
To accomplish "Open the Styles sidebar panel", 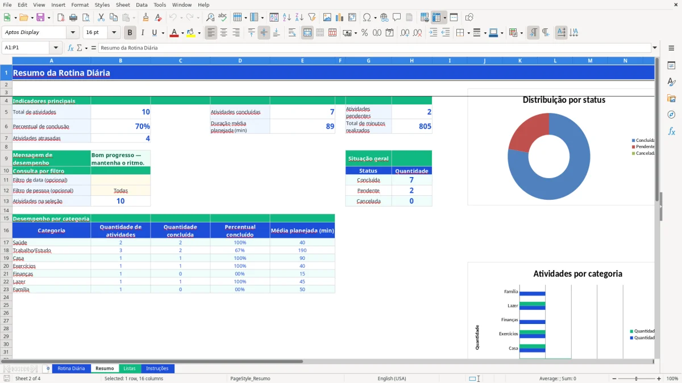I will click(671, 82).
